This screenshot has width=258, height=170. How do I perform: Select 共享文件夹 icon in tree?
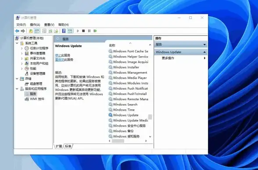coord(26,58)
